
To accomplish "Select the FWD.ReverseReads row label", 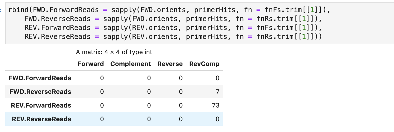I will pyautogui.click(x=40, y=92).
